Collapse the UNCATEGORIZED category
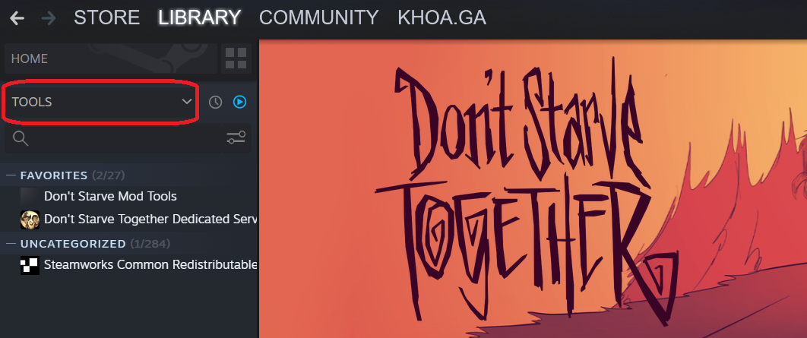Viewport: 807px width, 338px height. point(12,243)
